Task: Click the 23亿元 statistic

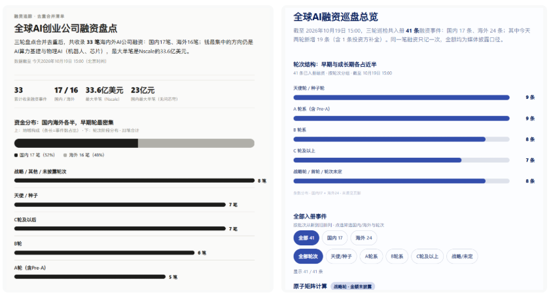Action: point(143,90)
